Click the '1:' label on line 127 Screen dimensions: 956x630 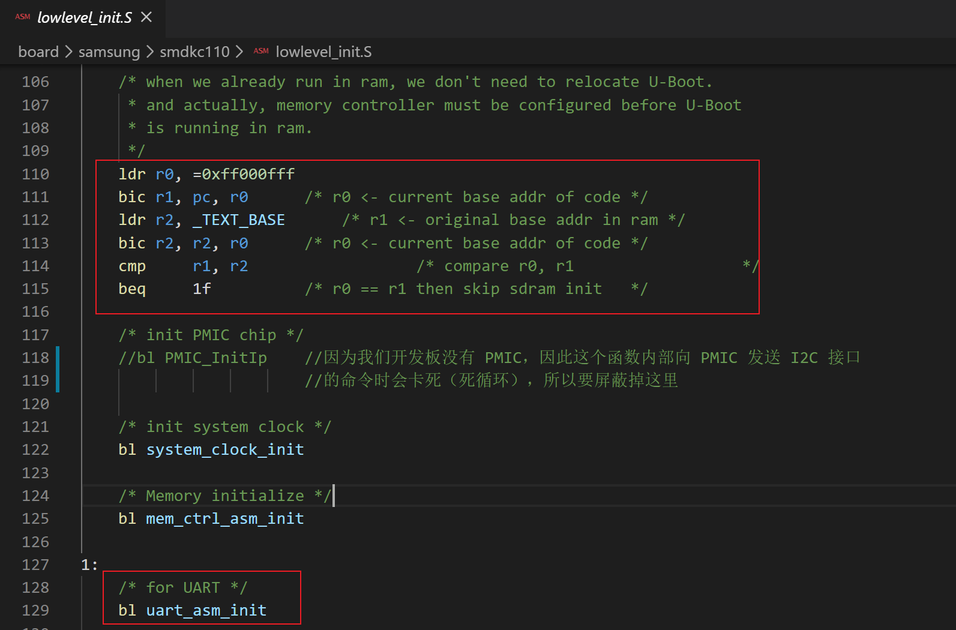[89, 565]
